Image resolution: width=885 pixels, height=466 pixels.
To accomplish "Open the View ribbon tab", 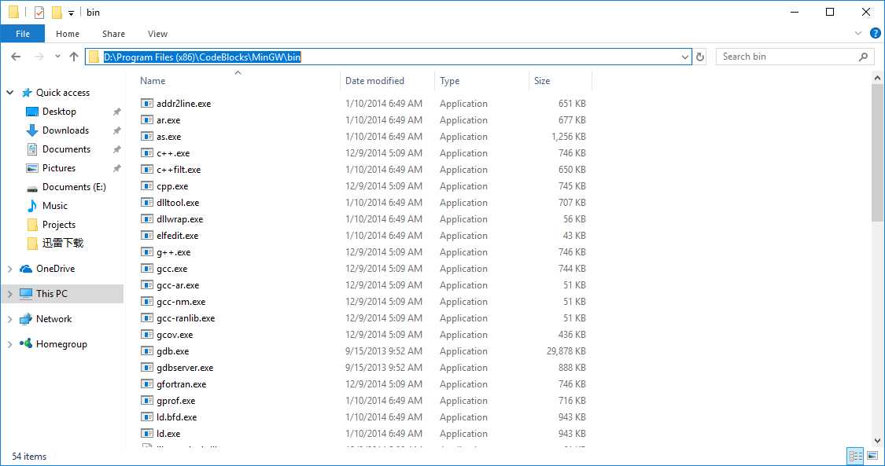I will click(x=157, y=34).
